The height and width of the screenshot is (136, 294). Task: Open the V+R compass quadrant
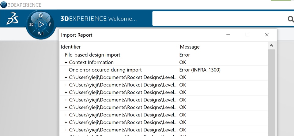click(41, 34)
